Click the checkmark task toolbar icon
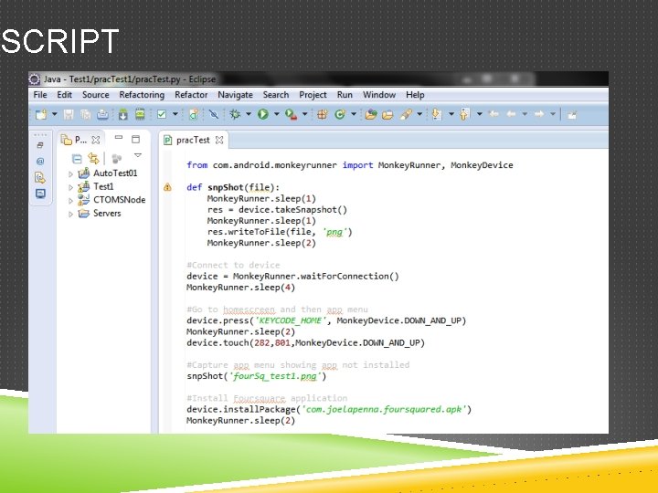 coord(162,114)
